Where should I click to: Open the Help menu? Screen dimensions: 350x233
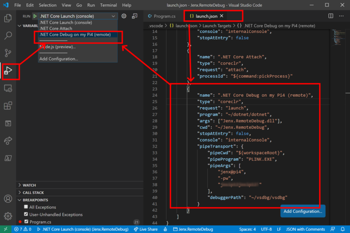click(127, 5)
